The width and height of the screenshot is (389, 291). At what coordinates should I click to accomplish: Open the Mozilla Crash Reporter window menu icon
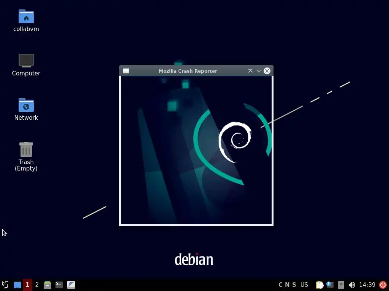click(x=126, y=71)
